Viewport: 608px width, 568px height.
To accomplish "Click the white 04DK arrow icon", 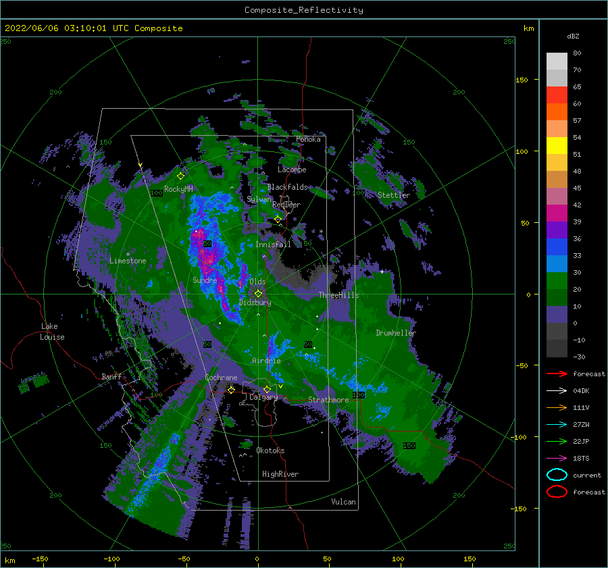I will (x=557, y=390).
